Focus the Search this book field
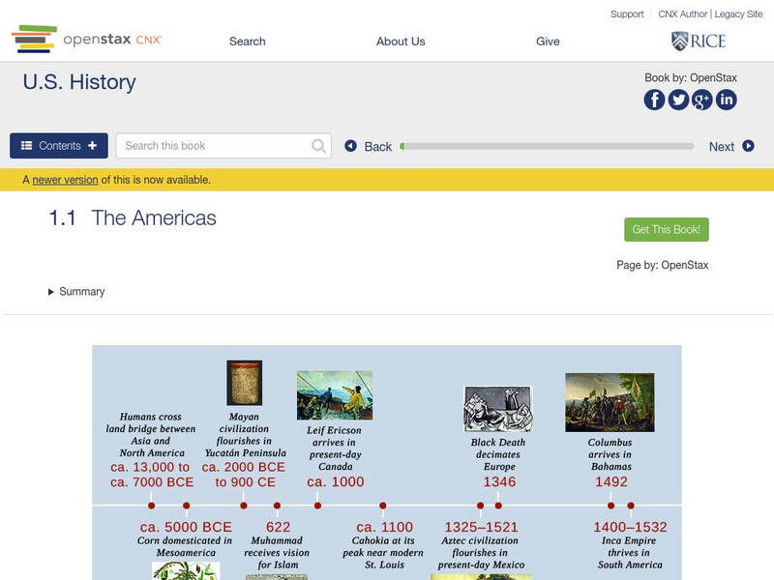774x580 pixels. (223, 146)
